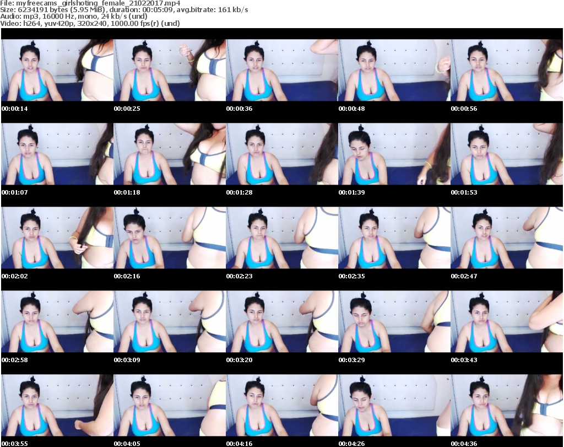Select the frame stamped 00:01:39

pyautogui.click(x=394, y=154)
